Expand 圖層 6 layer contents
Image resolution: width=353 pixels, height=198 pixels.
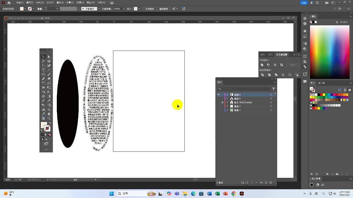coord(227,95)
